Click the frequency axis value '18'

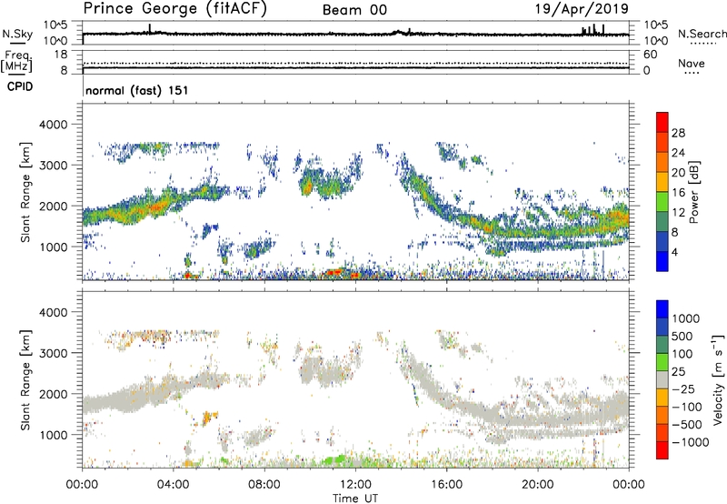61,55
